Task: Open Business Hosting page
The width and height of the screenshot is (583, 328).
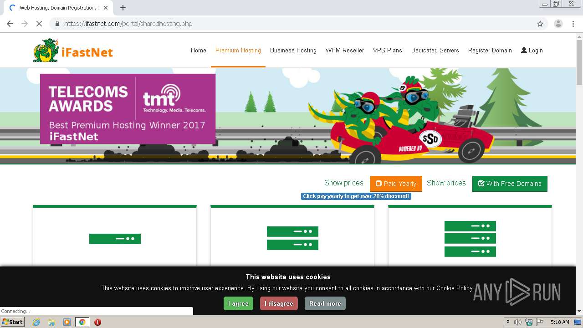Action: [x=293, y=51]
